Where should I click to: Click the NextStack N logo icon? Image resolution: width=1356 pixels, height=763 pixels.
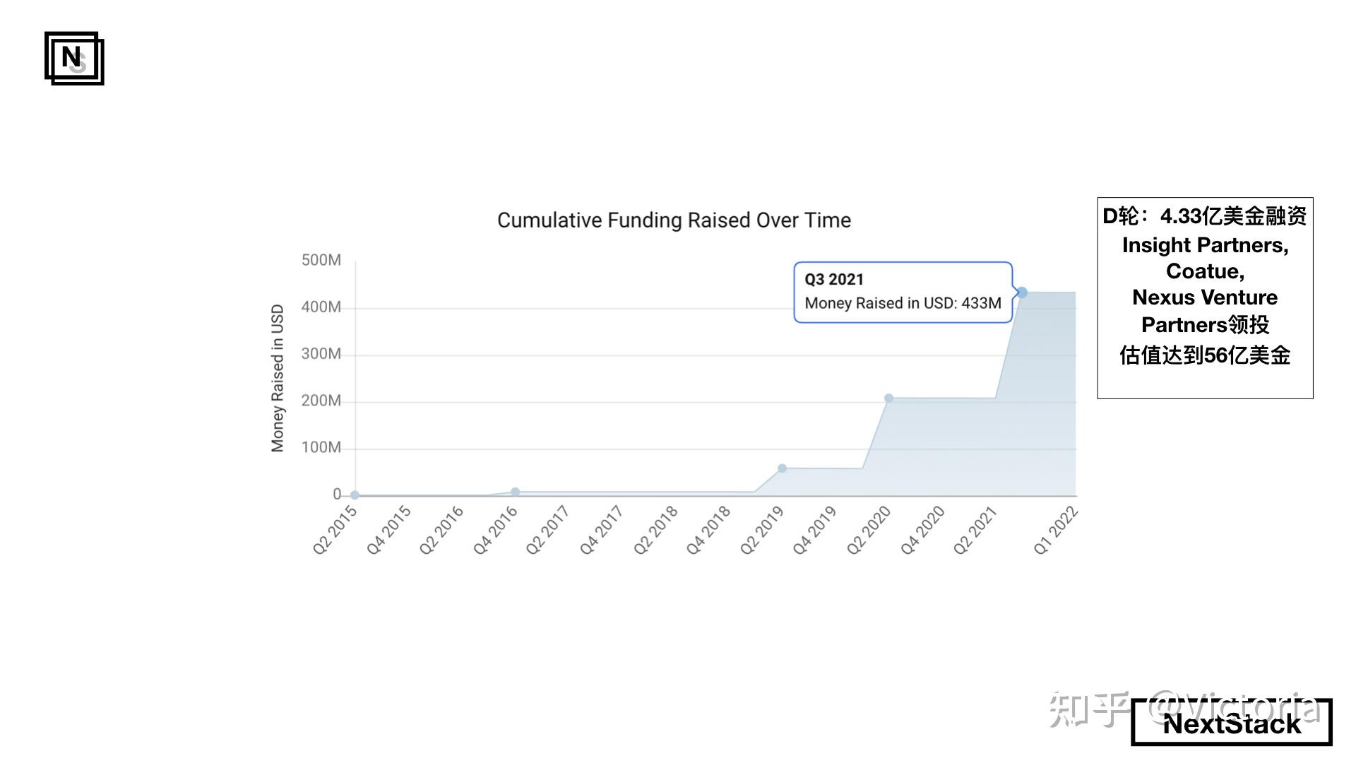(74, 58)
